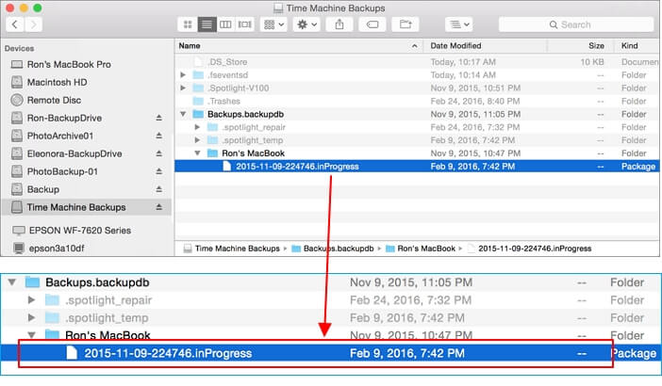The image size is (662, 386).
Task: Expand the .spotlight_repair folder
Action: point(196,126)
